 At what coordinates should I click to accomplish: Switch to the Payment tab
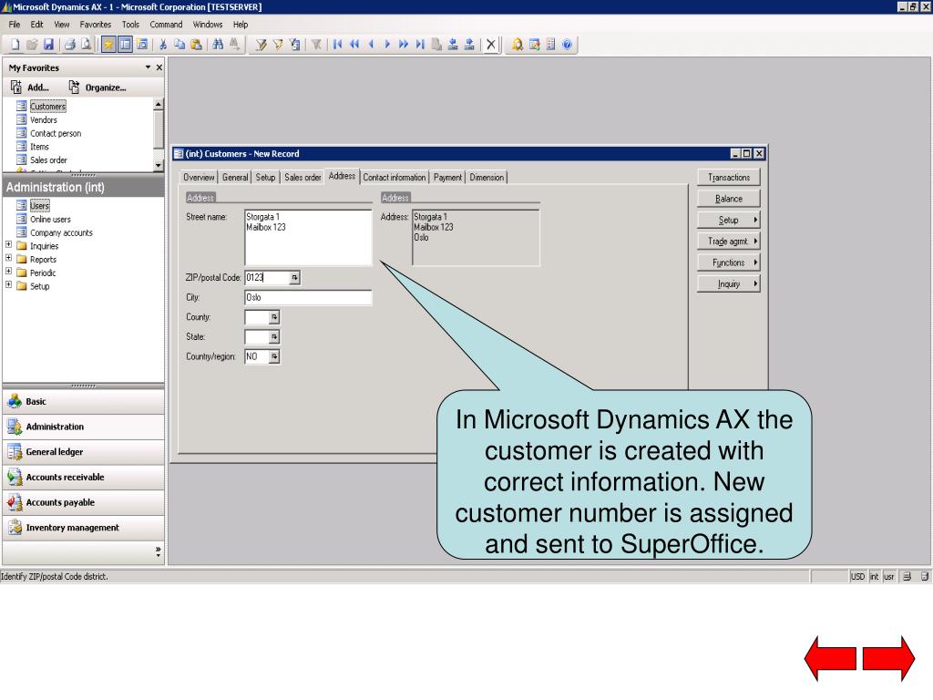[447, 178]
